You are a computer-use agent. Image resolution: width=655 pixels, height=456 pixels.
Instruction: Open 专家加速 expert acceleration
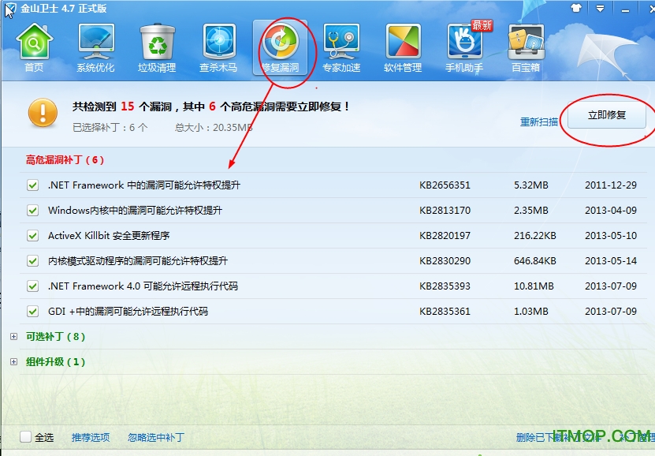click(x=341, y=46)
